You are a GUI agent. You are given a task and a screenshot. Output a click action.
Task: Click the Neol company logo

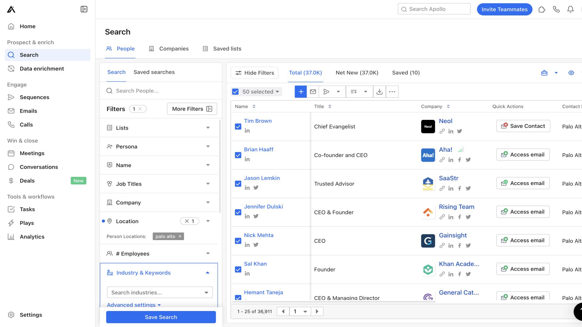428,127
